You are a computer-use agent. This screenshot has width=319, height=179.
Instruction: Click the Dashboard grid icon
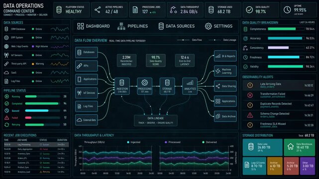[80, 26]
